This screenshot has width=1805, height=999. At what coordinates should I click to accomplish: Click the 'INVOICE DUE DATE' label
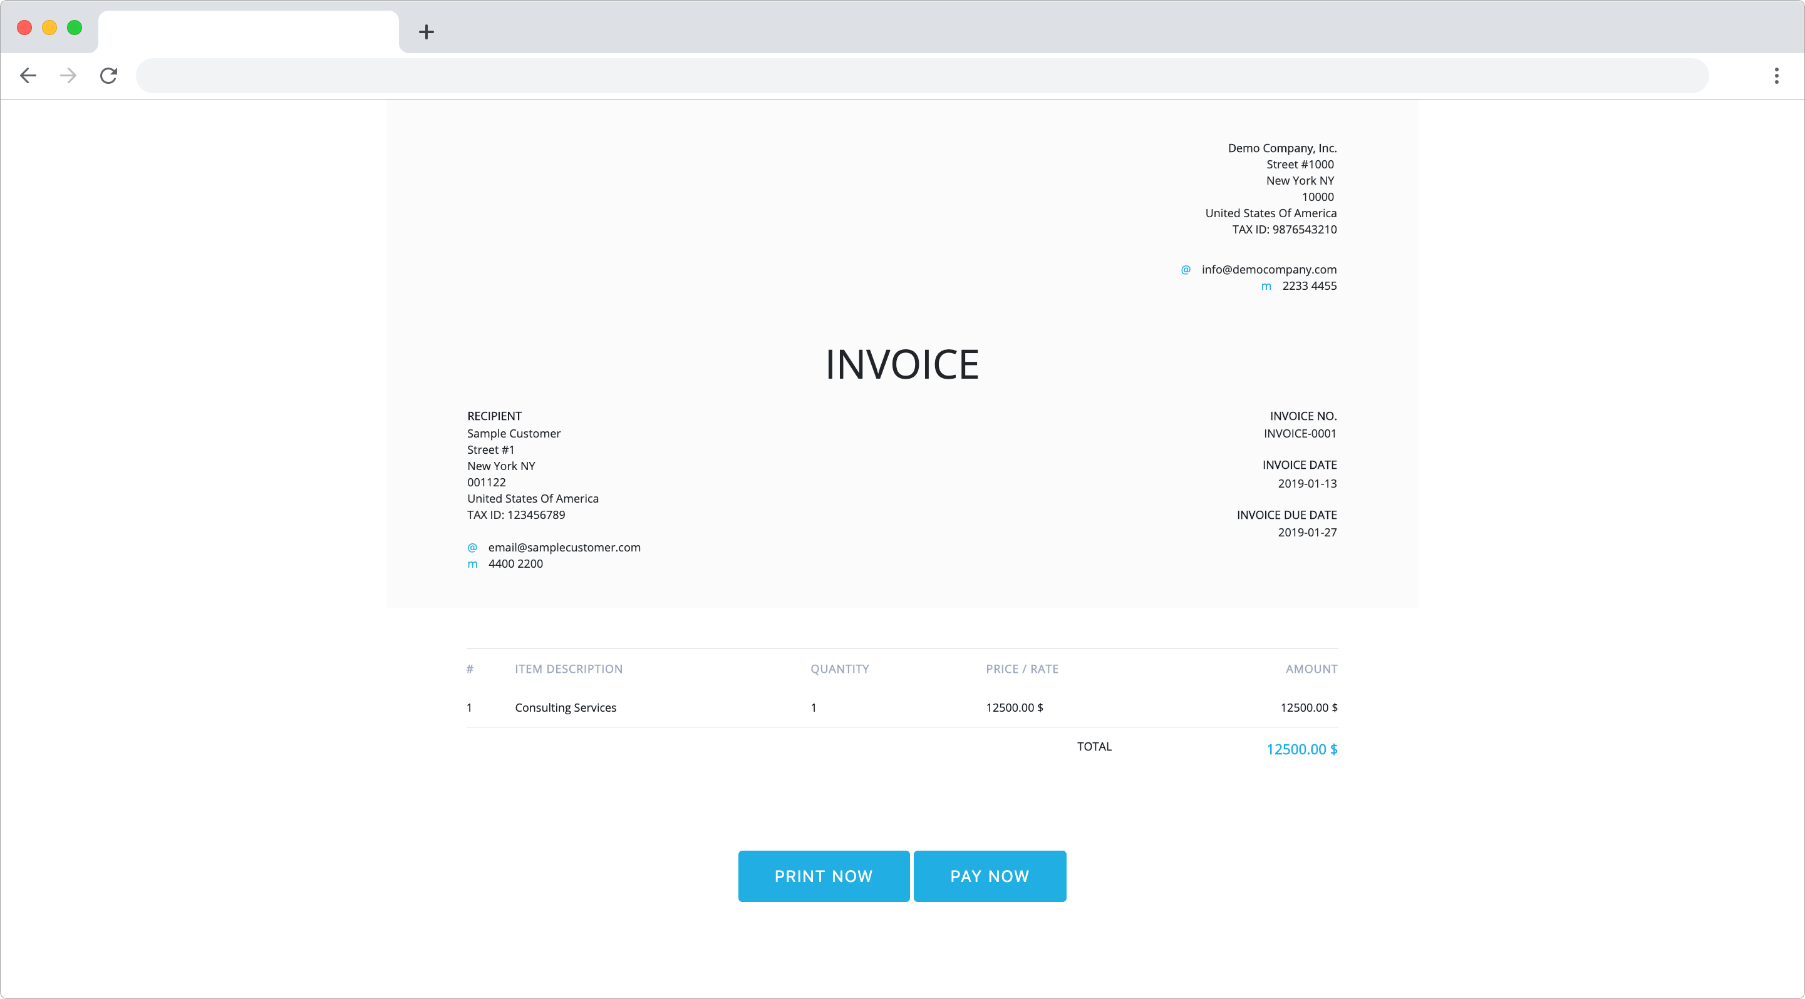[1286, 515]
